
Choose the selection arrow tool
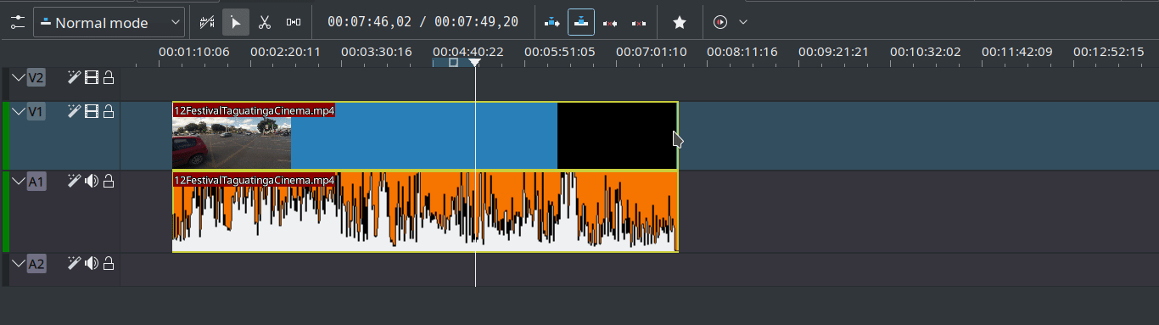[x=236, y=23]
